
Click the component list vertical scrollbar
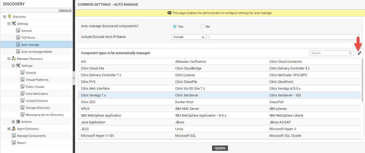click(x=362, y=80)
